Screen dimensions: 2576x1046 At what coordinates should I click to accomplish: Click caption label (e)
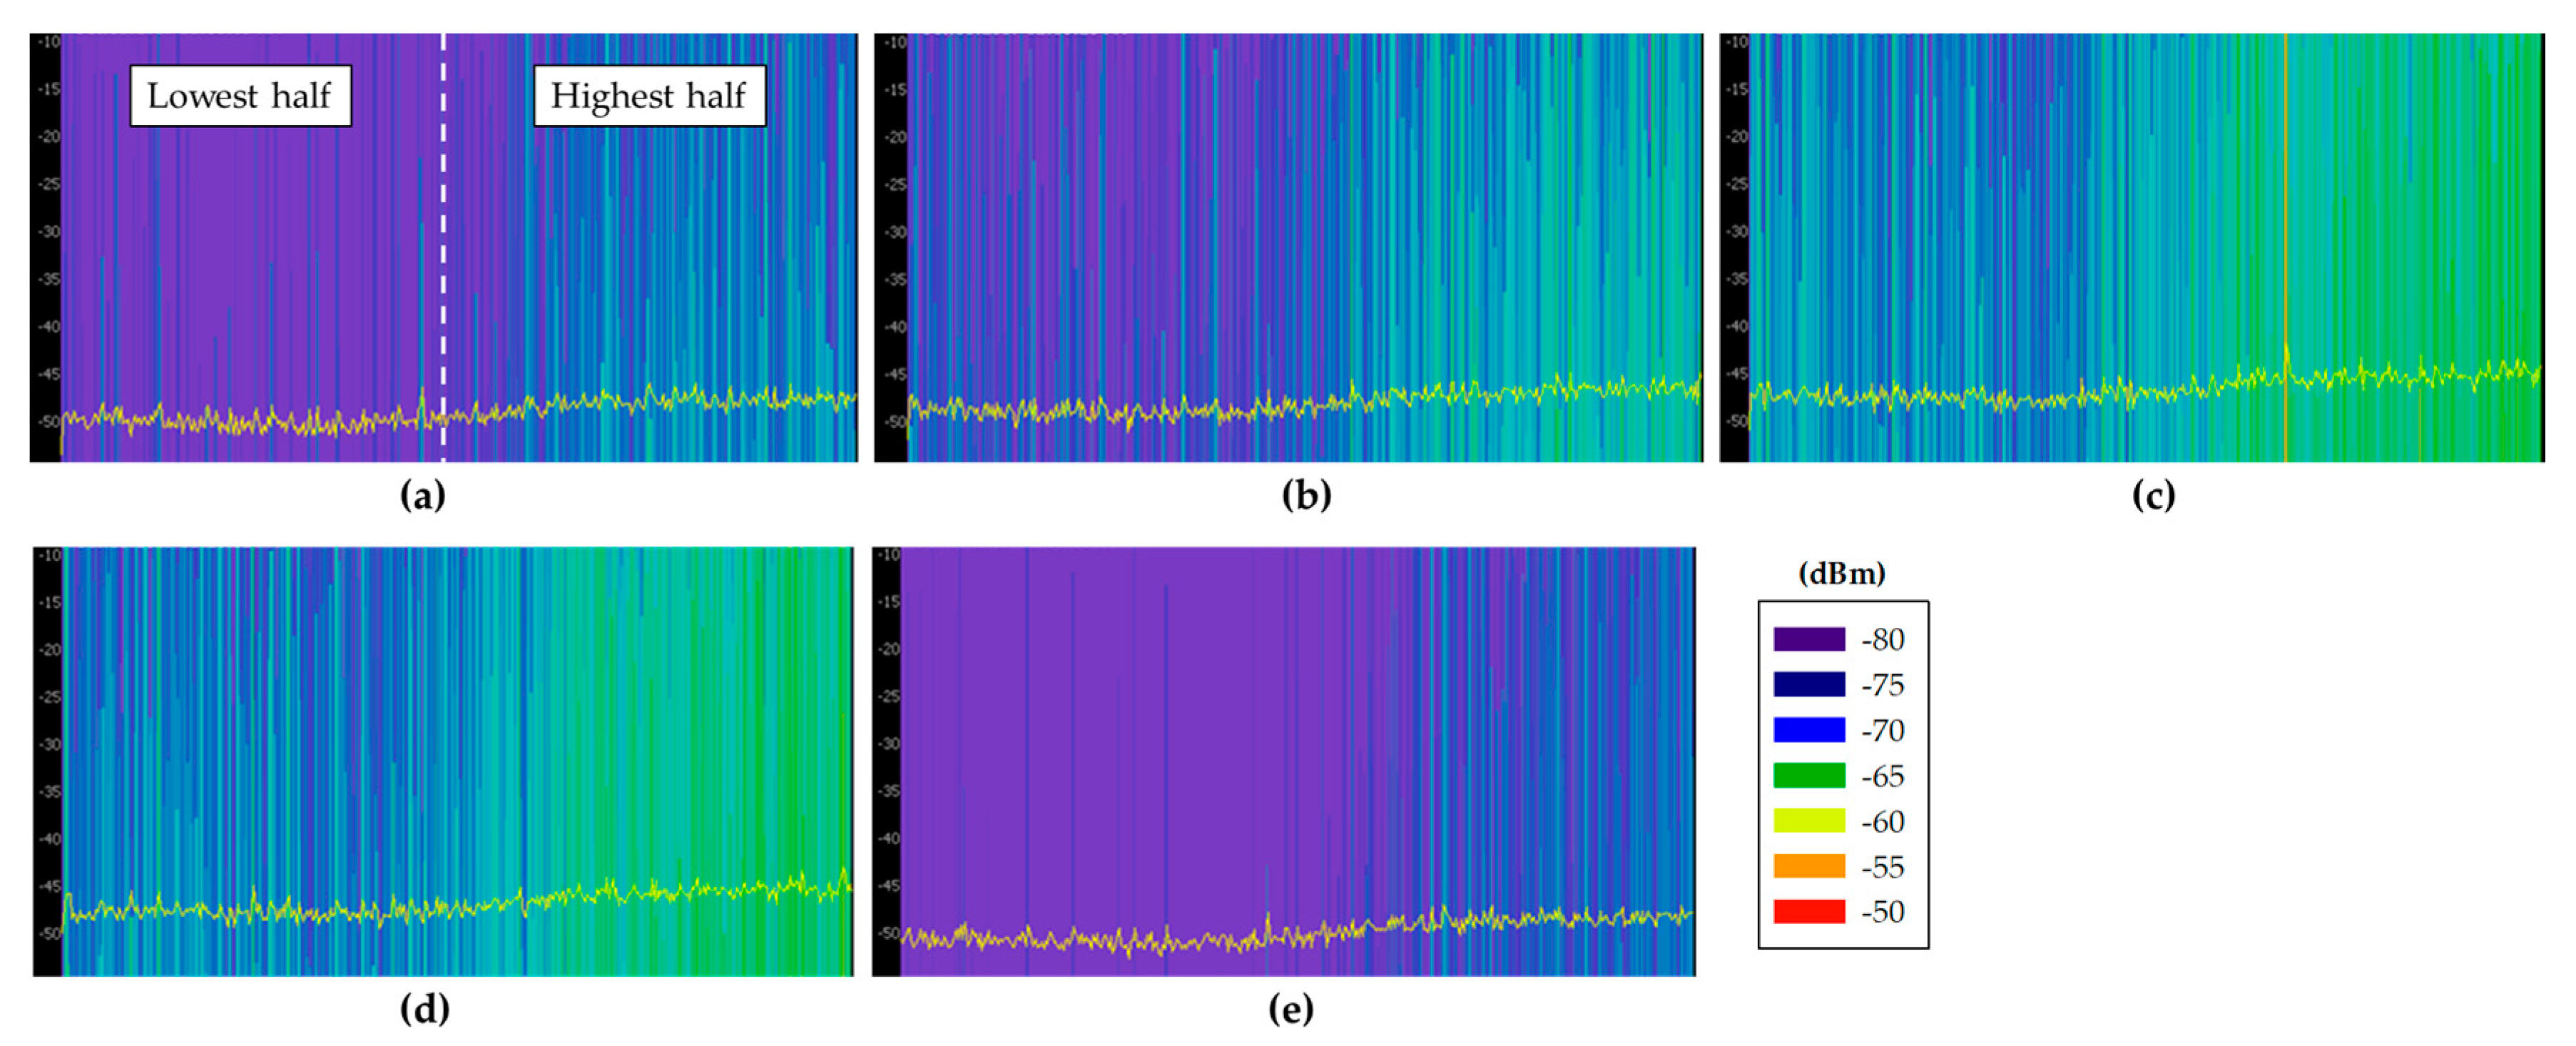tap(1290, 1009)
